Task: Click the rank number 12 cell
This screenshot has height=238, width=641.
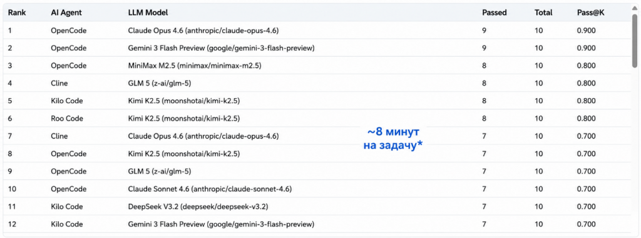Action: tap(12, 224)
